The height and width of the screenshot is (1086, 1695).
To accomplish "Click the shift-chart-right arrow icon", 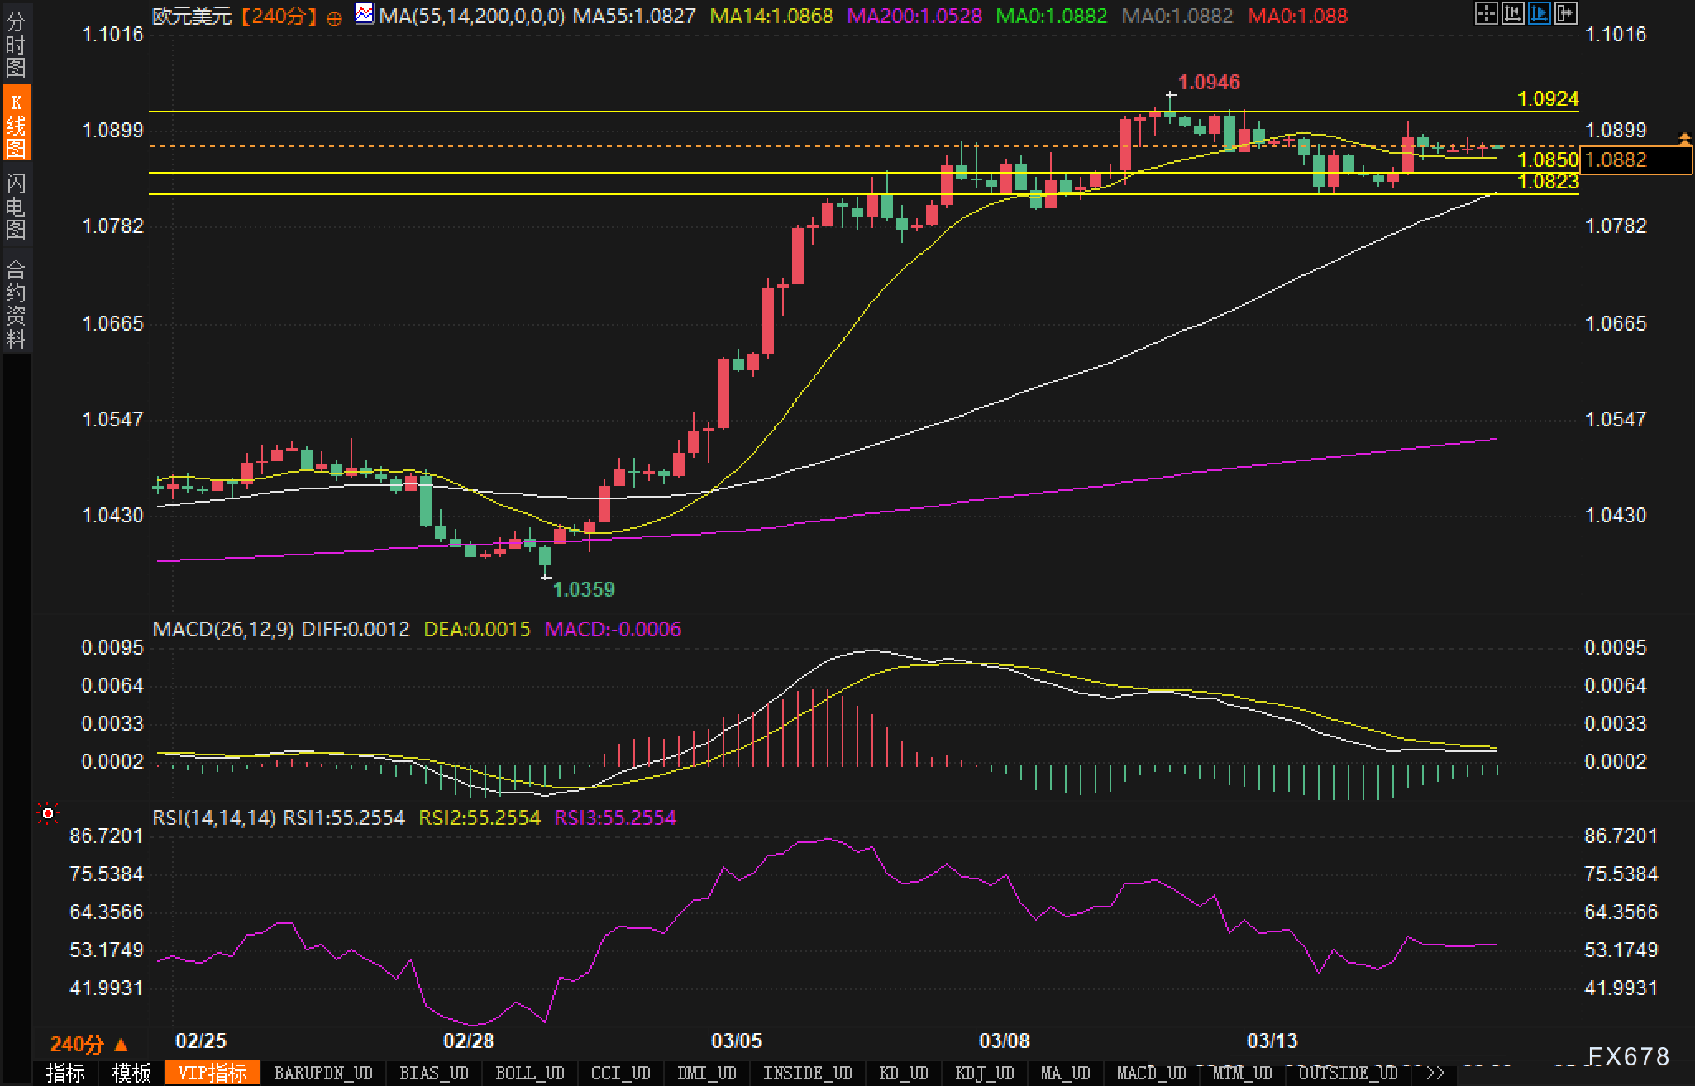I will click(1566, 14).
